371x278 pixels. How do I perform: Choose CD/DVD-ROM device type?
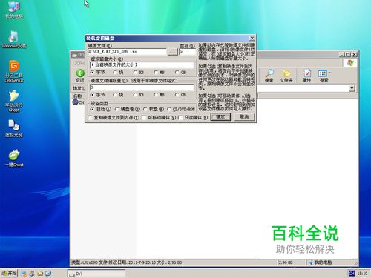point(169,109)
